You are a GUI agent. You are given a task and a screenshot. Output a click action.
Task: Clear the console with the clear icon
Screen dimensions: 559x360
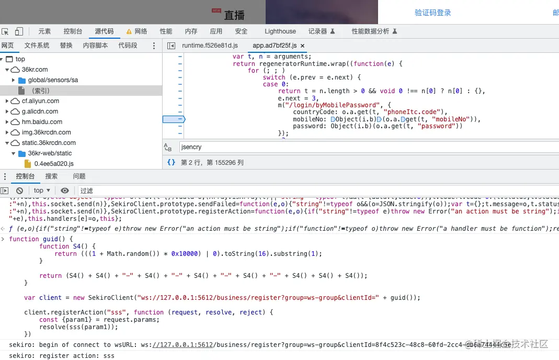[x=19, y=190]
